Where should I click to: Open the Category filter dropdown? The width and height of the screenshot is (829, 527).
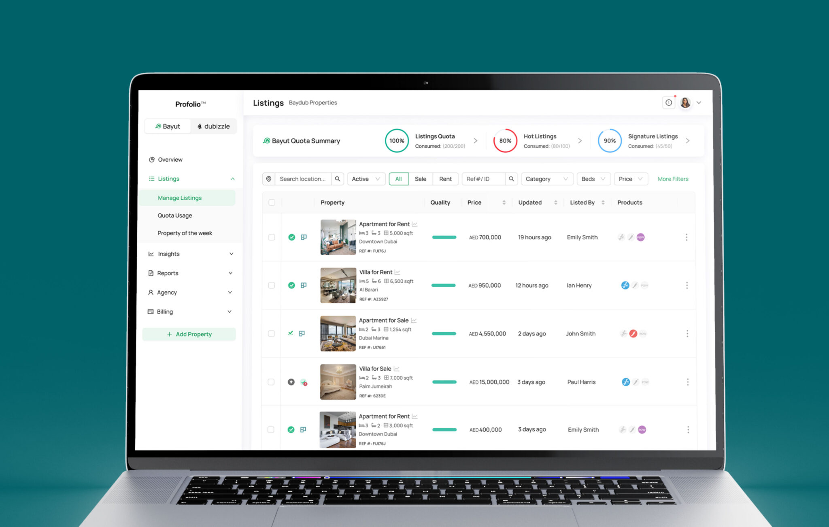pos(546,179)
